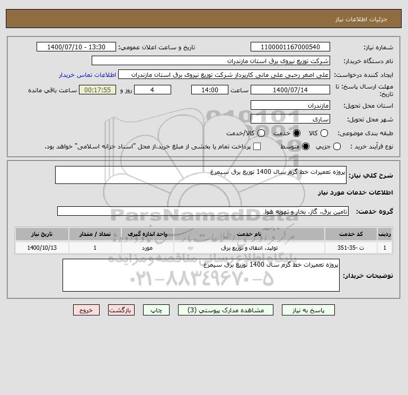The height and width of the screenshot is (395, 408).
Task: Click the deadline date field 1400/07/14
Action: (x=290, y=90)
